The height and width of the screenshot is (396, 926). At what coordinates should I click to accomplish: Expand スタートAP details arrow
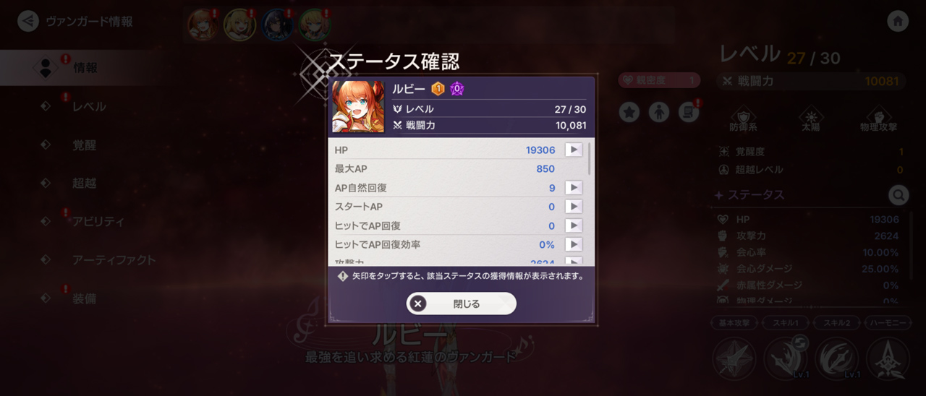point(573,207)
